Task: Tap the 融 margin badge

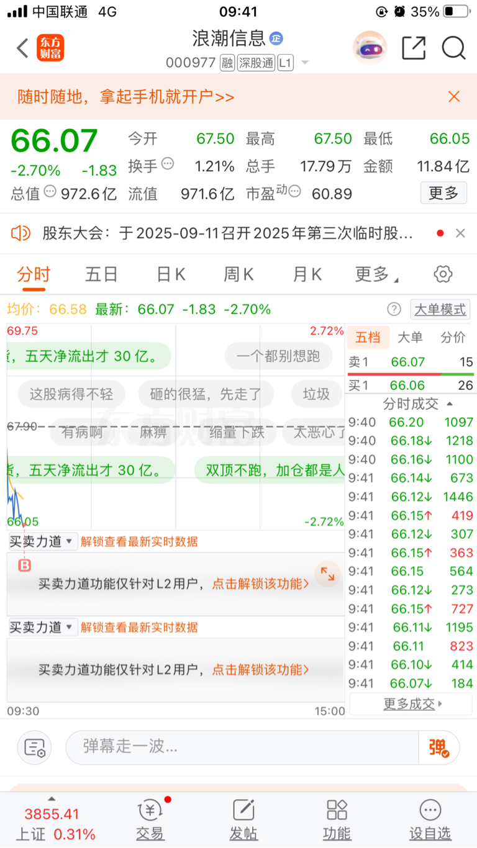Action: pyautogui.click(x=227, y=63)
